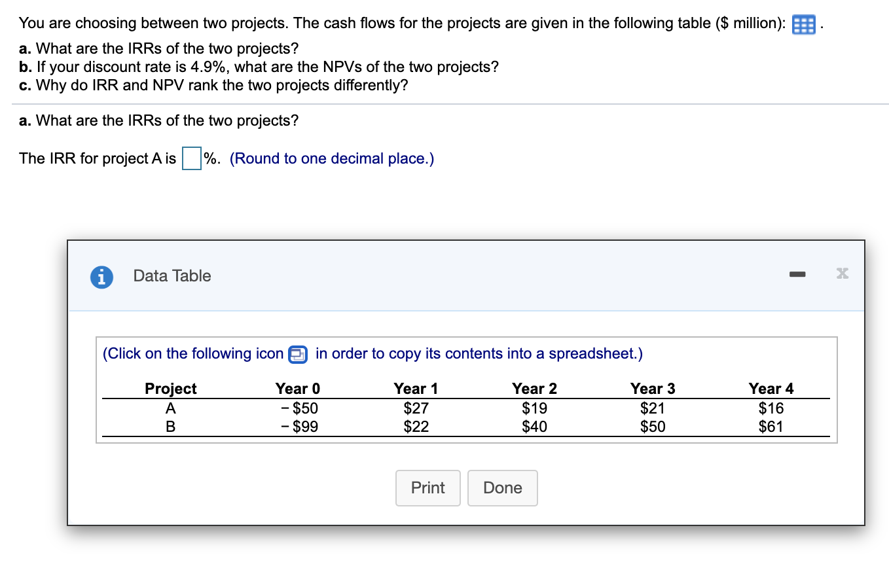
Task: Select the row label A
Action: pos(170,407)
